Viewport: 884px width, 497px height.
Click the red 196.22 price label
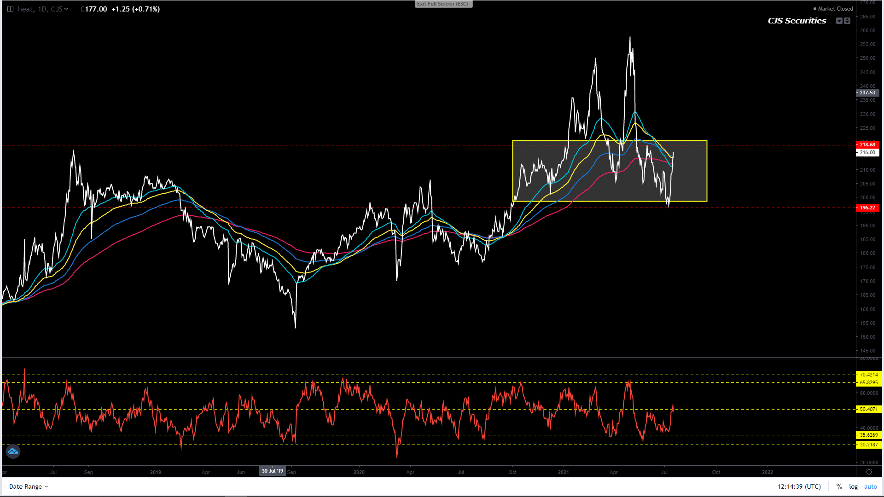coord(867,208)
